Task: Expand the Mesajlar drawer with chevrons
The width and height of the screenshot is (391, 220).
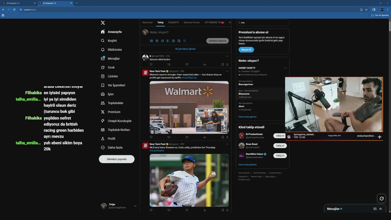Action: (381, 209)
